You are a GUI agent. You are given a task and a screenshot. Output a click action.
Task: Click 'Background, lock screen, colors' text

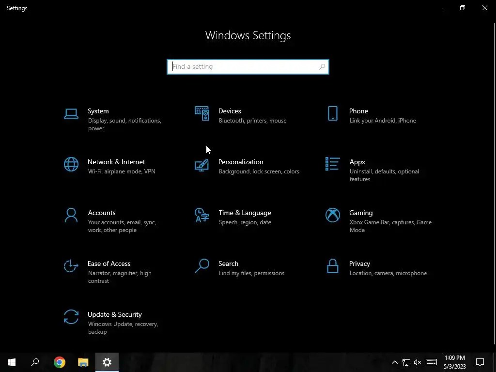[259, 171]
